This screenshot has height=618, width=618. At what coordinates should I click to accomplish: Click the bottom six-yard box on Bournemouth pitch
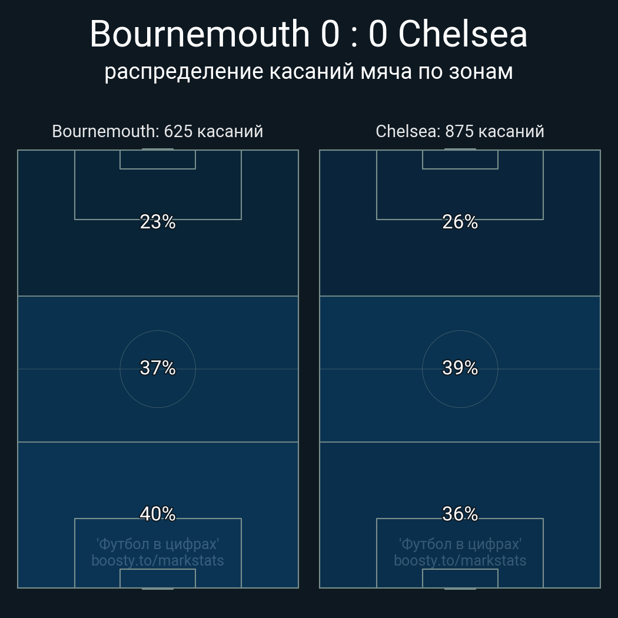pos(158,578)
